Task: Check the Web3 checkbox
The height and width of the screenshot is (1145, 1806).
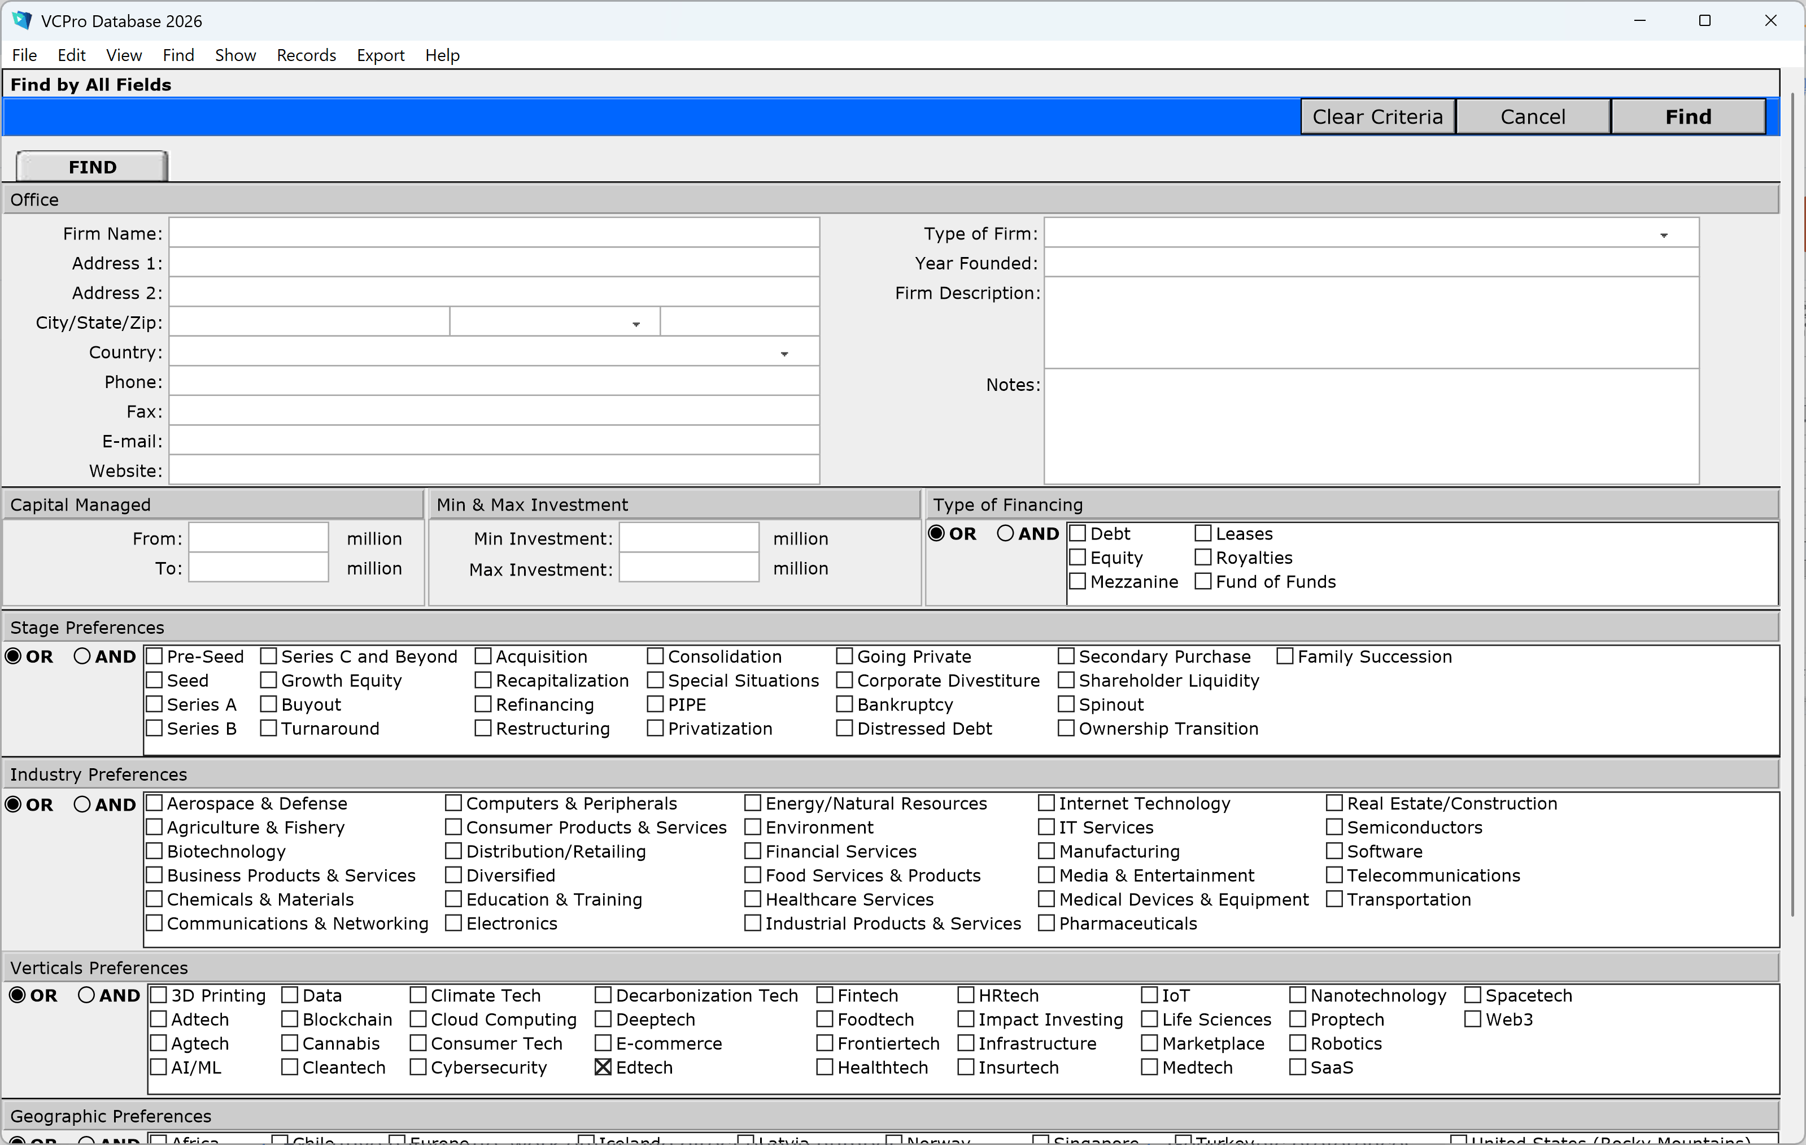Action: (x=1472, y=1019)
